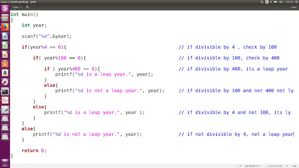The image size is (299, 168).
Task: Open the battery status indicator
Action: (x=276, y=2)
